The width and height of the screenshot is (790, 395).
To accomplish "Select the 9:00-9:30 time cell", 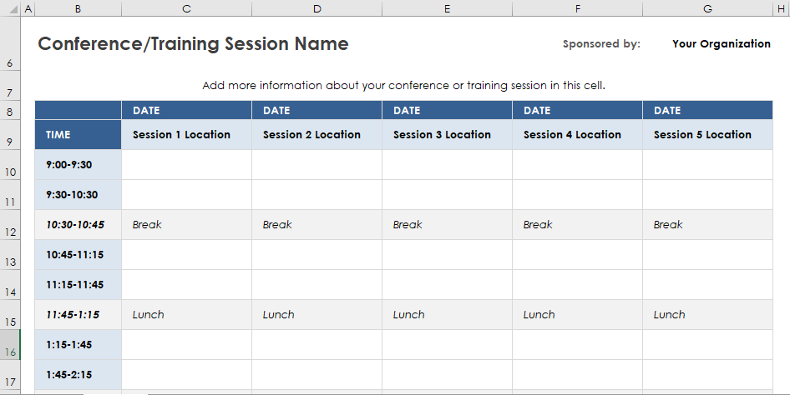I will 78,165.
